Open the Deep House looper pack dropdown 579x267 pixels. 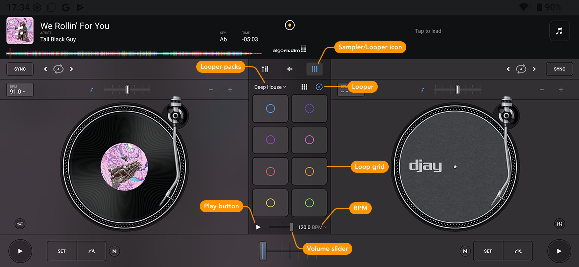point(270,87)
